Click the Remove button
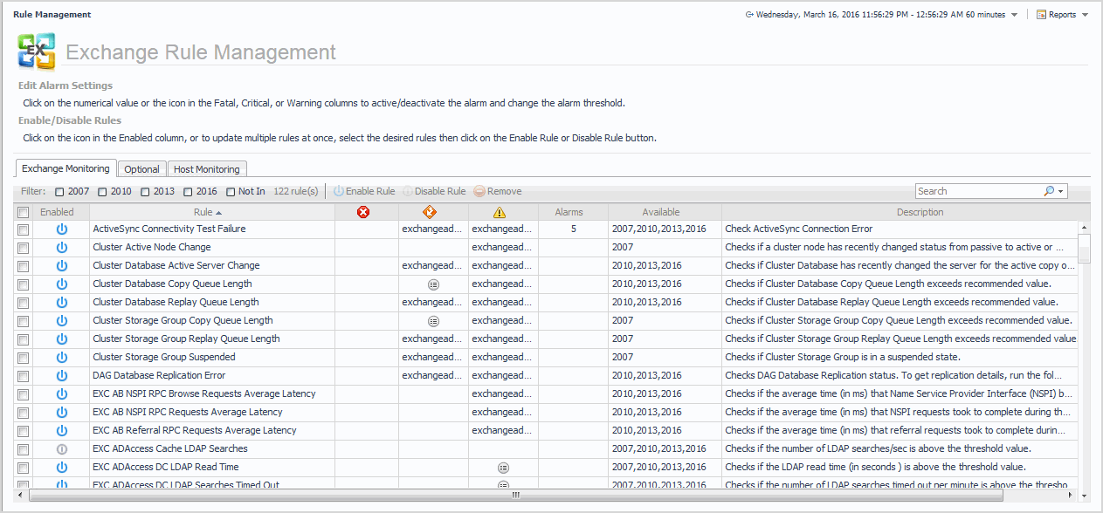Viewport: 1103px width, 513px height. click(498, 191)
